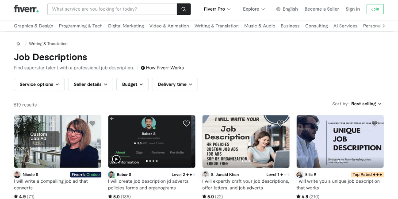Open Music & Audio category
Viewport: 398px width, 199px height.
click(x=260, y=26)
